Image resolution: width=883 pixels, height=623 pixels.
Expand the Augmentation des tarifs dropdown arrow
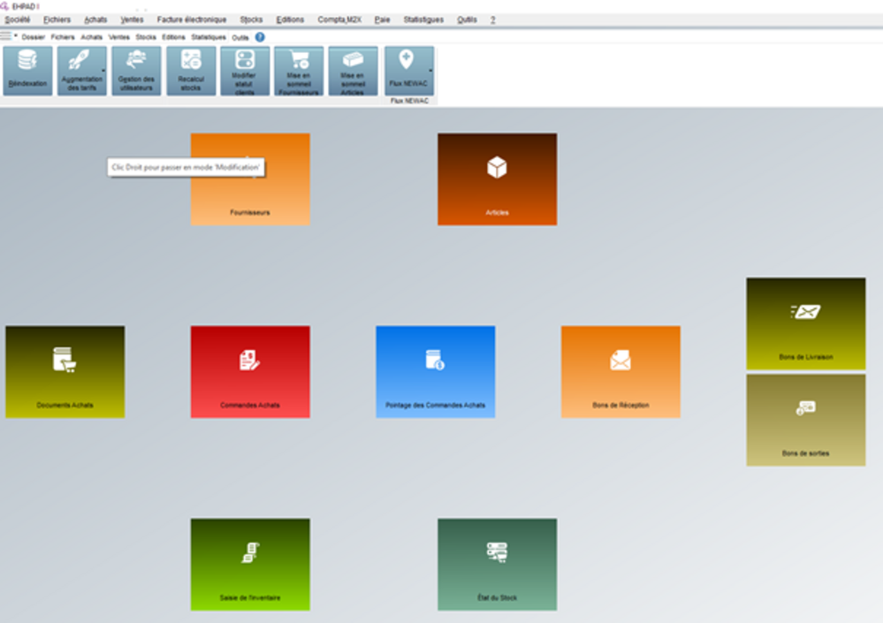point(104,70)
